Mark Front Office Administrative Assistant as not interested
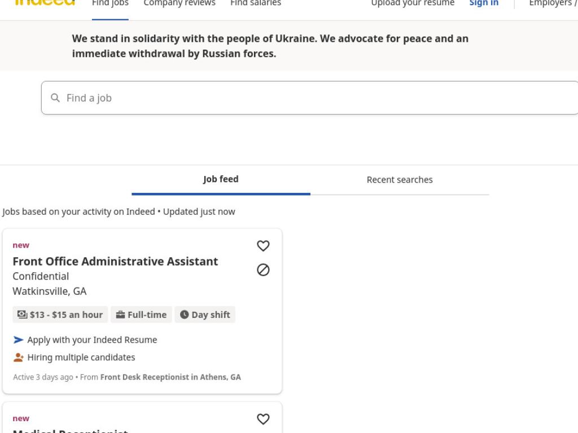 tap(263, 270)
